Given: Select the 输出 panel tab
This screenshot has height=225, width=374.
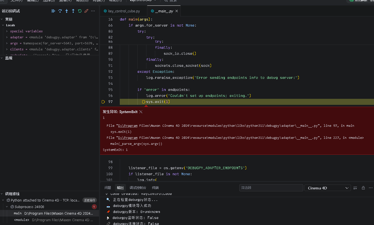Looking at the screenshot, I should (x=120, y=188).
